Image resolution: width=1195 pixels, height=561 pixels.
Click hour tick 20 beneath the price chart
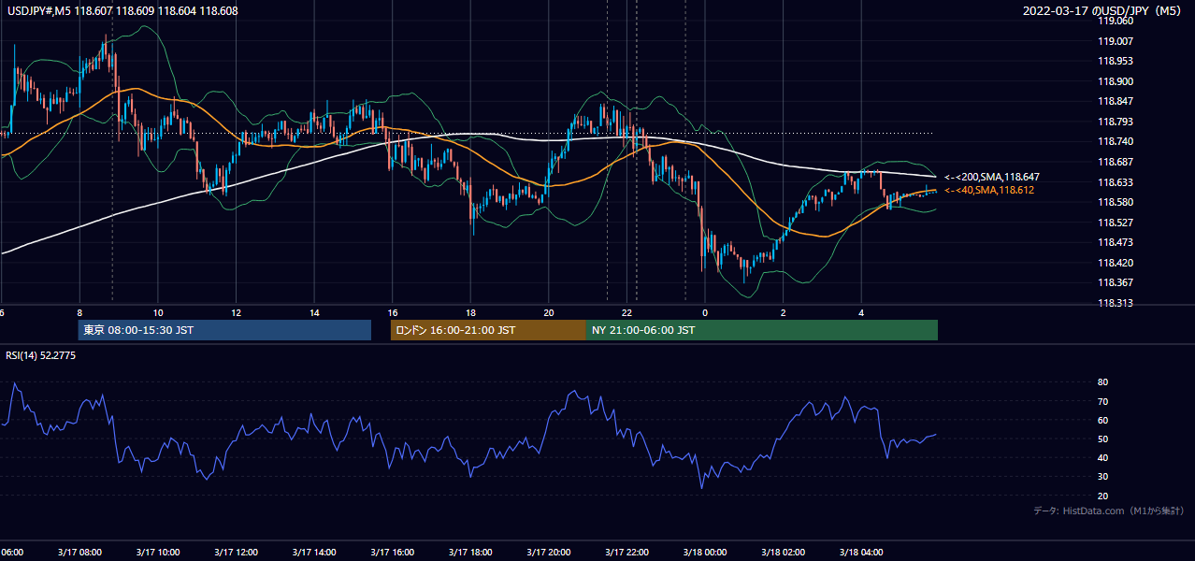549,312
